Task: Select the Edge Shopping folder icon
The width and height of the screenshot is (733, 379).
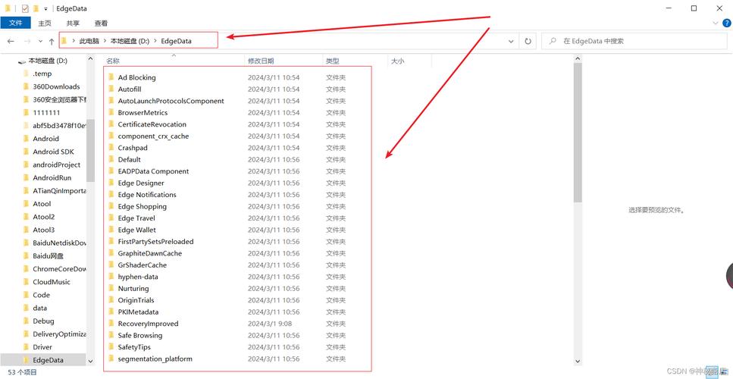Action: pos(111,206)
